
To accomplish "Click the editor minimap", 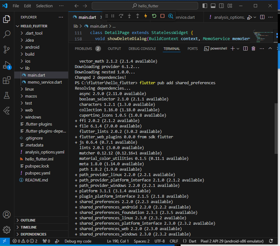I will [x=263, y=36].
